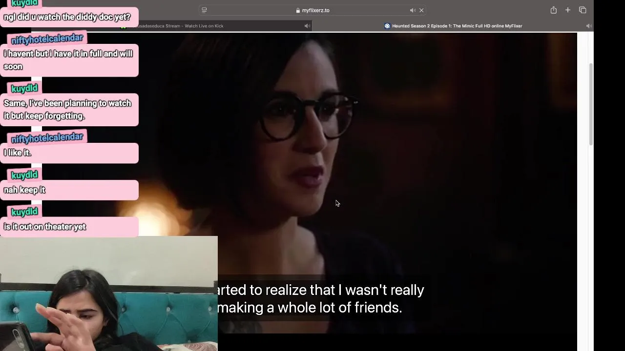The height and width of the screenshot is (351, 625).
Task: Stop page loading with the X button
Action: [x=421, y=10]
